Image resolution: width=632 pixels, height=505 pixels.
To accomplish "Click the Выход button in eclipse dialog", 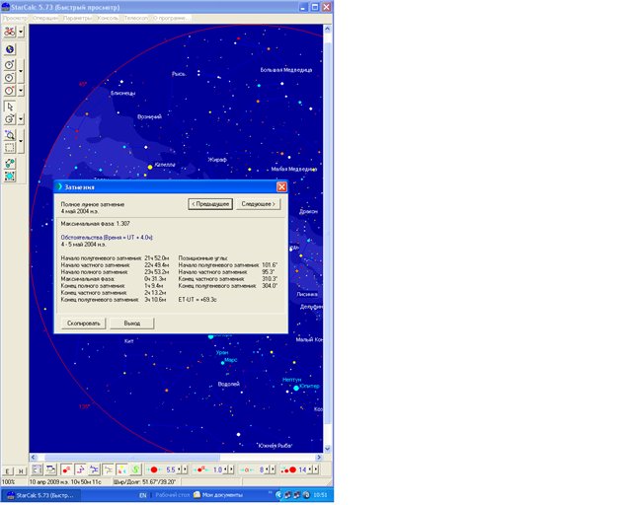I will click(x=131, y=324).
